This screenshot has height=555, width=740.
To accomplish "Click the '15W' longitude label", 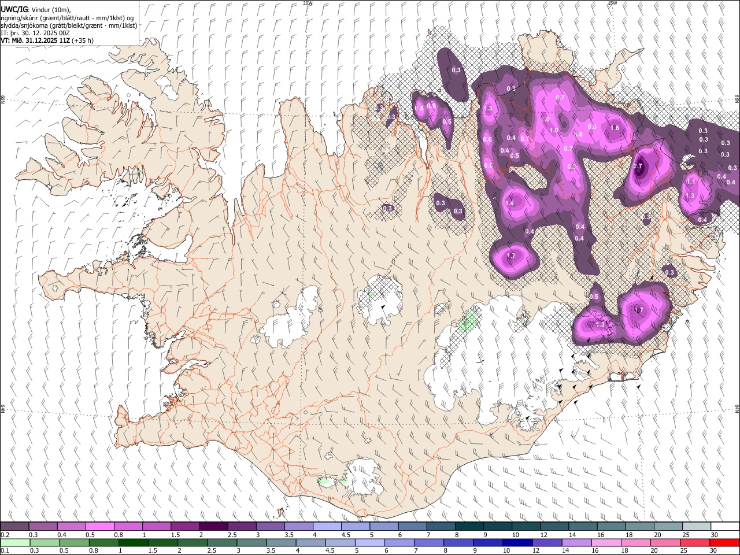I will pyautogui.click(x=613, y=3).
